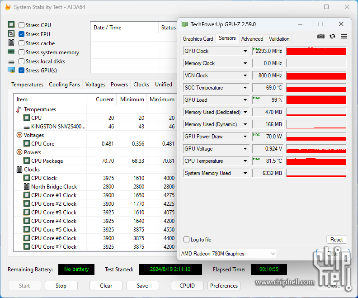Click the Powers lightning icon in the tree

pos(19,152)
